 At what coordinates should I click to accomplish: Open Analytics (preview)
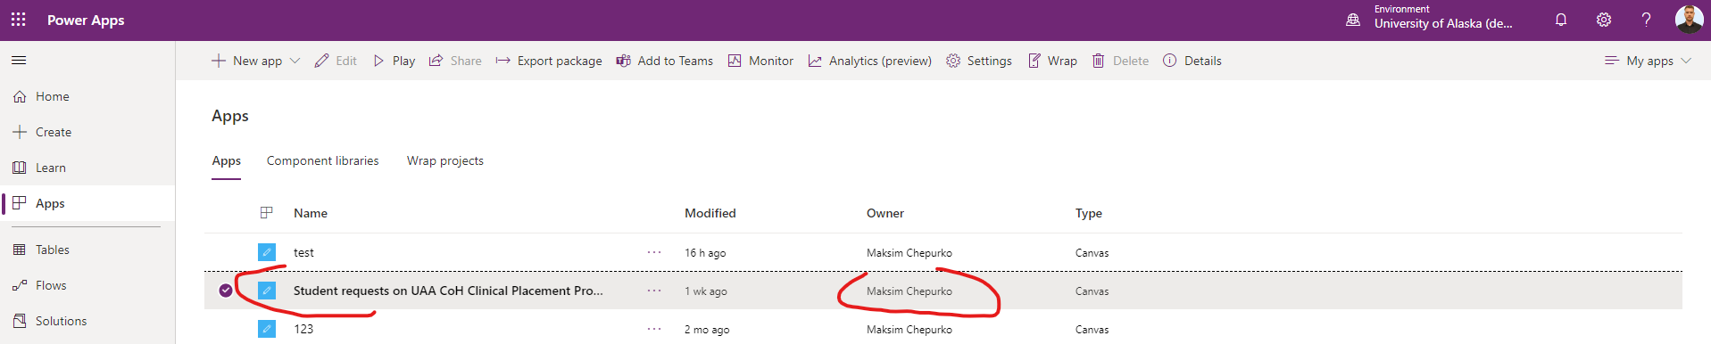pyautogui.click(x=870, y=61)
